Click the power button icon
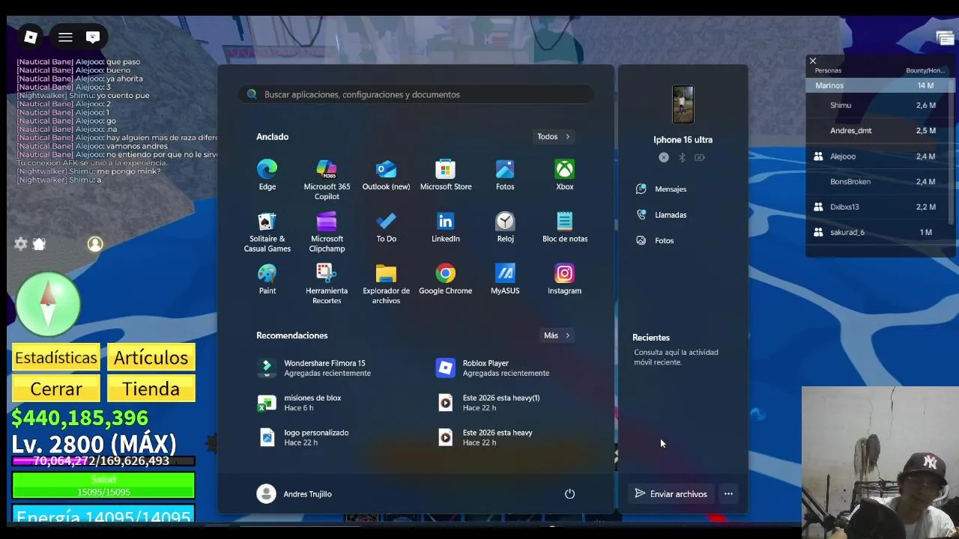 pos(569,494)
